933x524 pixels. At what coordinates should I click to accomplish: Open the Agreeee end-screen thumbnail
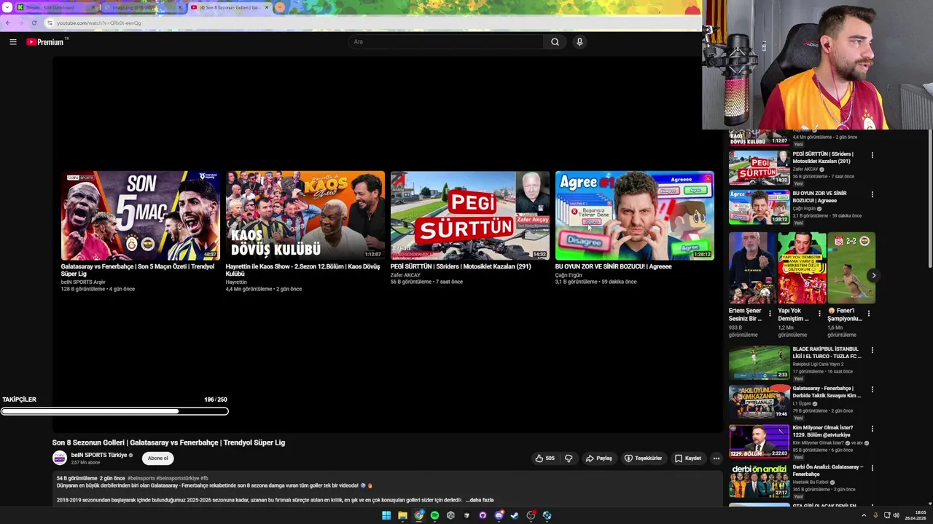[x=634, y=215]
